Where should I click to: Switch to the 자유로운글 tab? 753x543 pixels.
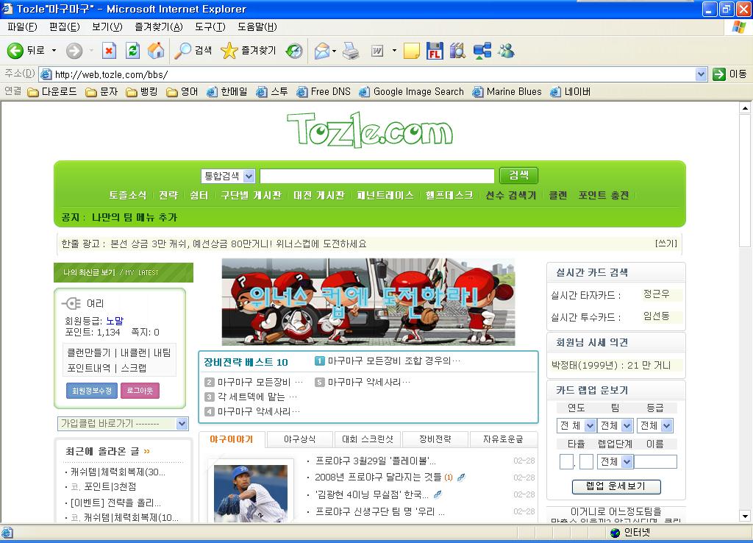pyautogui.click(x=503, y=439)
